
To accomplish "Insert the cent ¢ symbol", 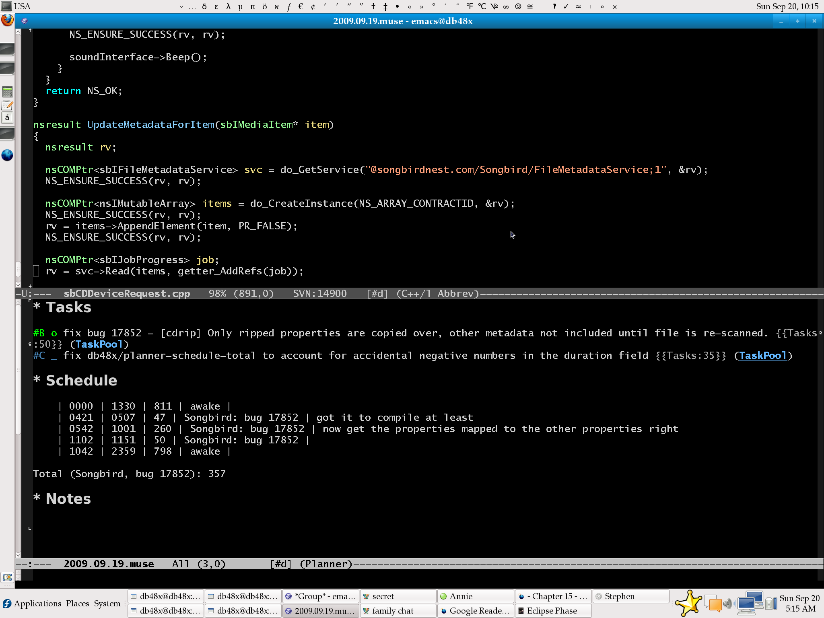I will pyautogui.click(x=313, y=6).
